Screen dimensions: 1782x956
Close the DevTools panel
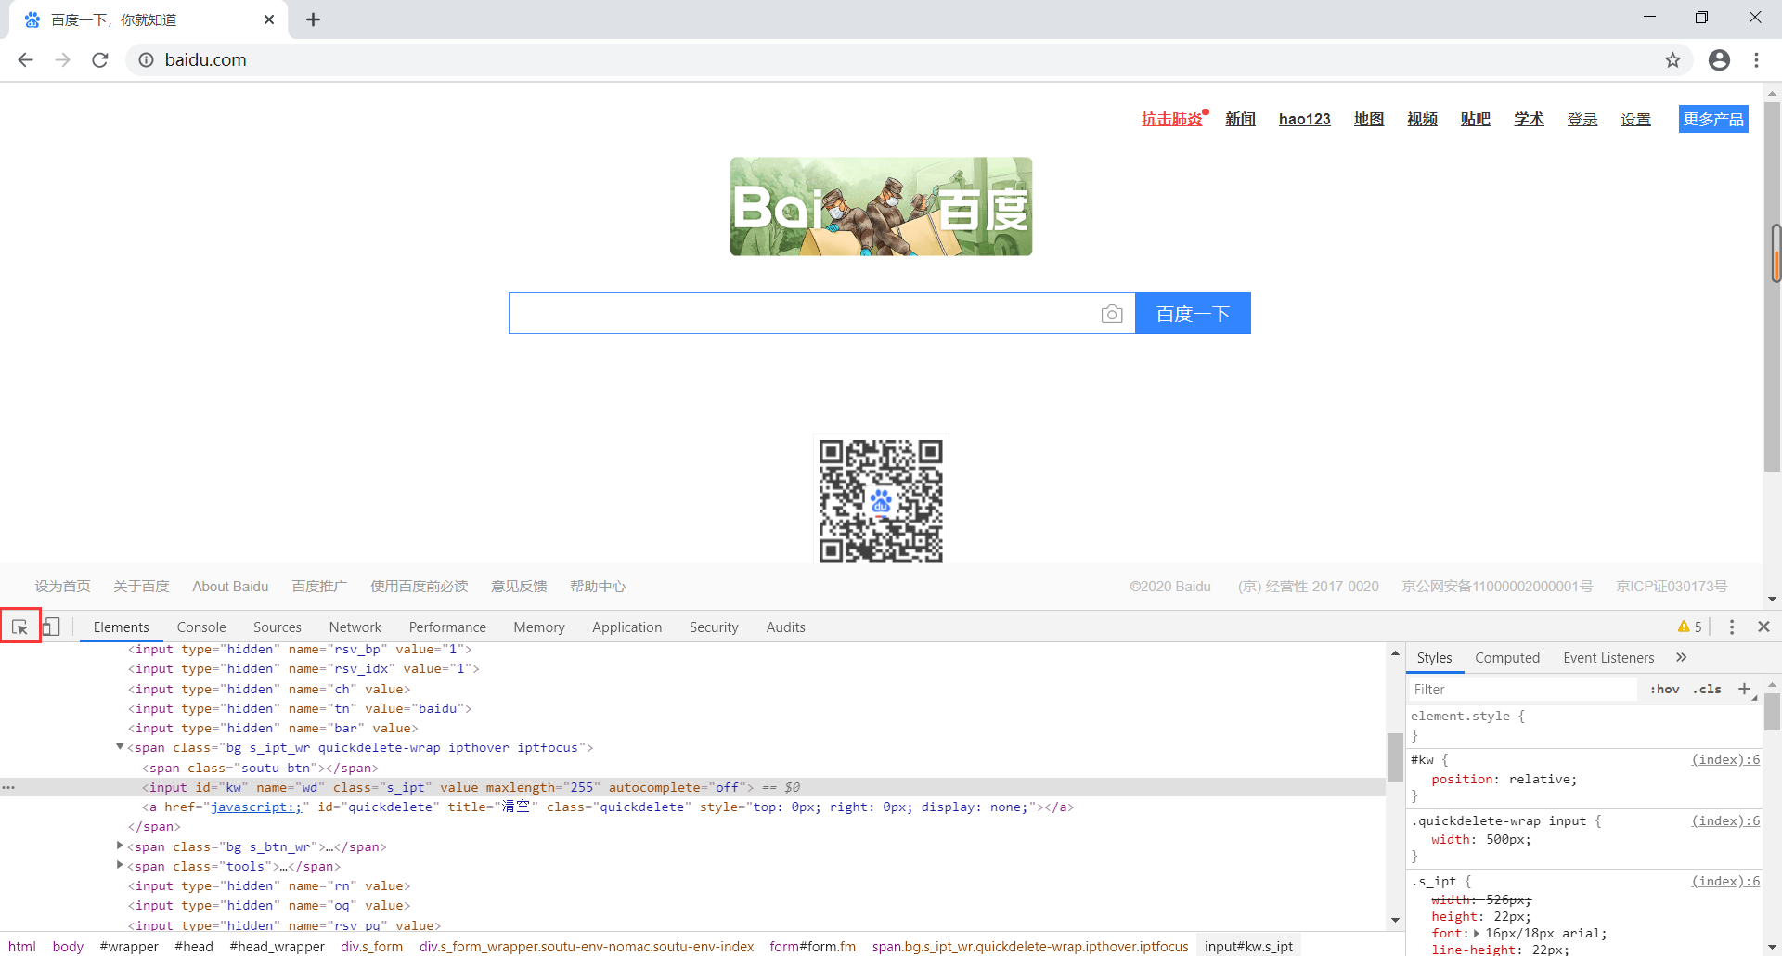pos(1763,627)
